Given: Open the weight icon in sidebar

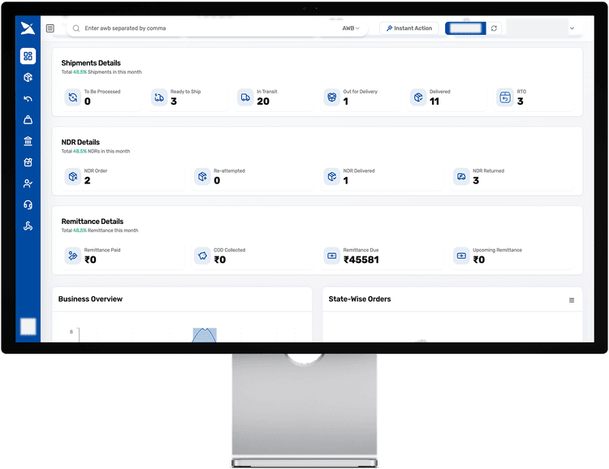Looking at the screenshot, I should point(28,119).
